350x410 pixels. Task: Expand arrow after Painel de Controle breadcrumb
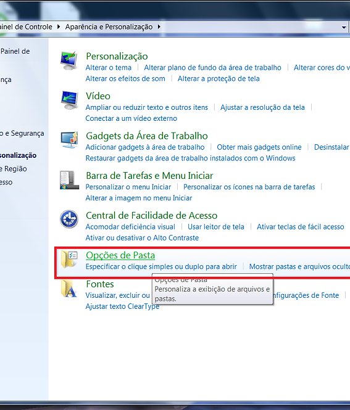59,27
